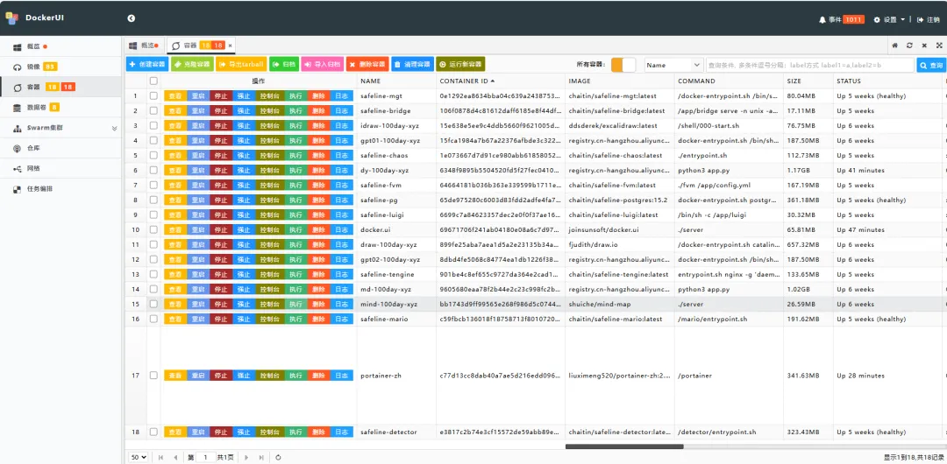Go to first page in pagination
The image size is (947, 464).
[x=160, y=457]
